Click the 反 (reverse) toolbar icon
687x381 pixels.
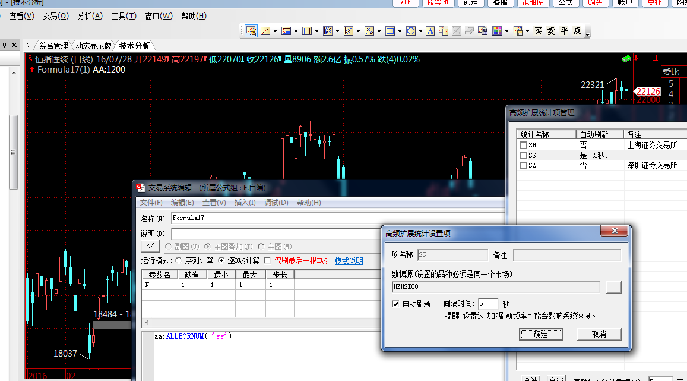577,31
